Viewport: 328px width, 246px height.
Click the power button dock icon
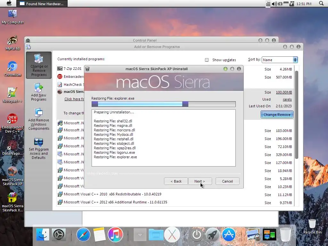tap(197, 235)
